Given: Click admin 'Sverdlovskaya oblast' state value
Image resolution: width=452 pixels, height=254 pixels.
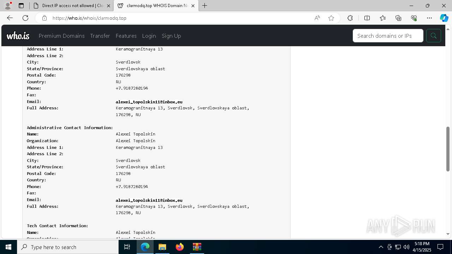Looking at the screenshot, I should (x=141, y=167).
